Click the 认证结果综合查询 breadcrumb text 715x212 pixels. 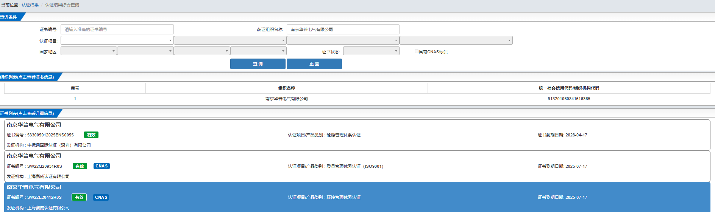62,5
